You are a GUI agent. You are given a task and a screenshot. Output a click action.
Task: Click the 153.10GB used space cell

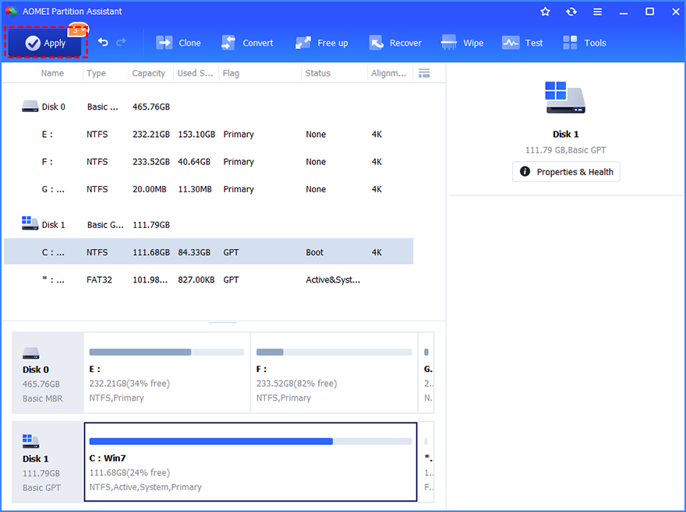click(x=196, y=134)
